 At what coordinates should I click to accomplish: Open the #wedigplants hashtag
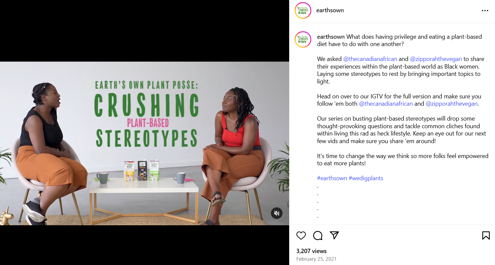click(366, 178)
